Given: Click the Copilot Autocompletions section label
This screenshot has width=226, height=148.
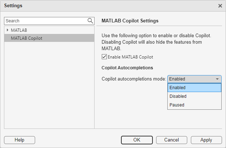Looking at the screenshot, I should (127, 68).
